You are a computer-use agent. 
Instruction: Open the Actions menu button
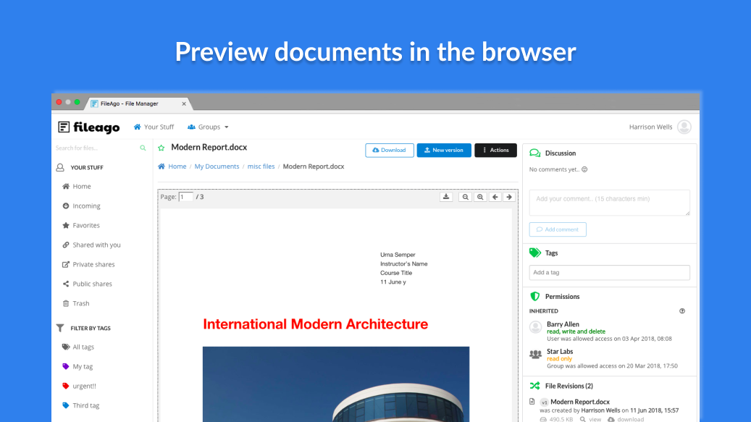(495, 151)
